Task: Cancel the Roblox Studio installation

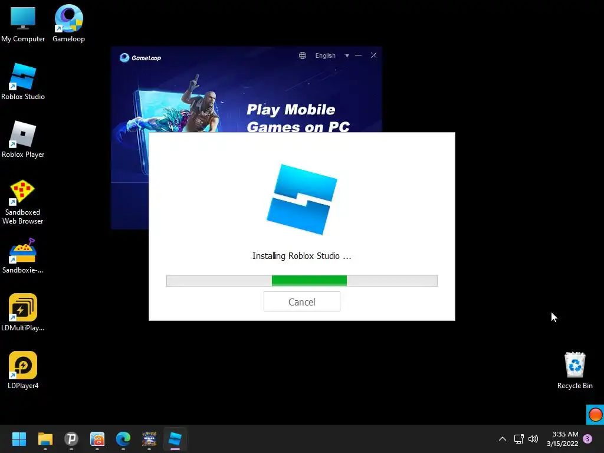Action: tap(301, 301)
